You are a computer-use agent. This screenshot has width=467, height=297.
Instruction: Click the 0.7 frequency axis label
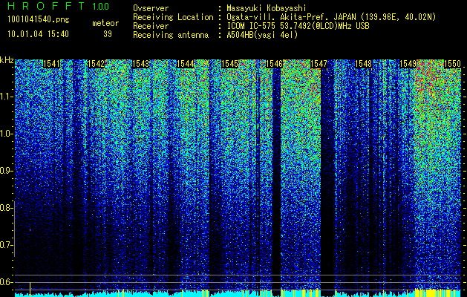[7, 245]
